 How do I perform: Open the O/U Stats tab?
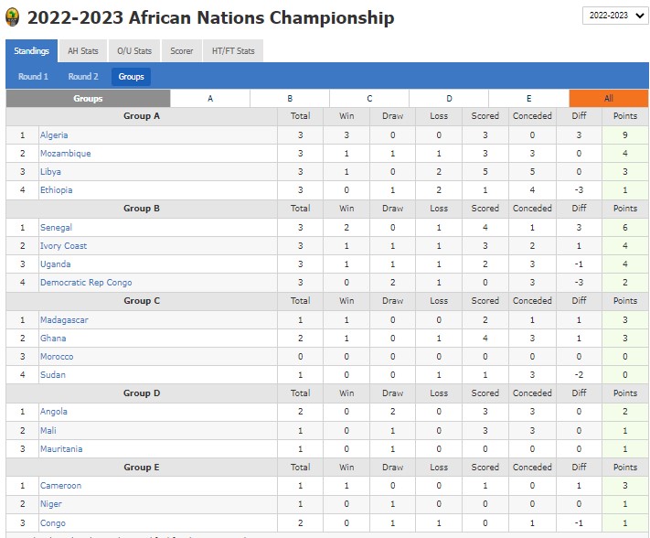(x=134, y=51)
